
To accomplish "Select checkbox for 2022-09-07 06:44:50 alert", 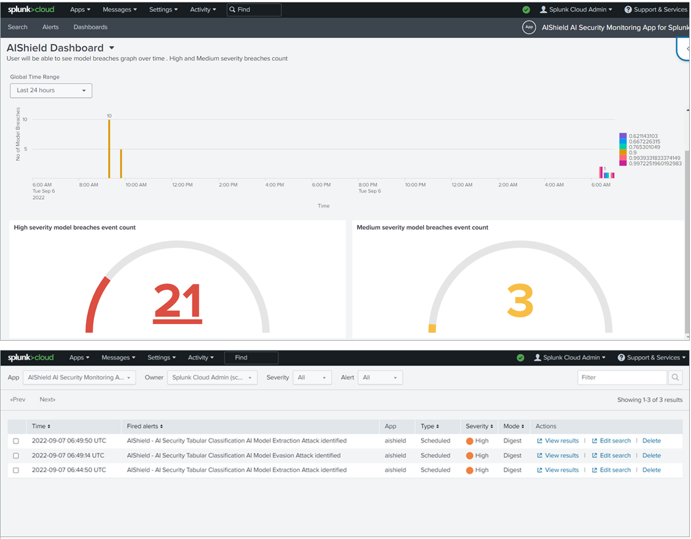I will (16, 470).
